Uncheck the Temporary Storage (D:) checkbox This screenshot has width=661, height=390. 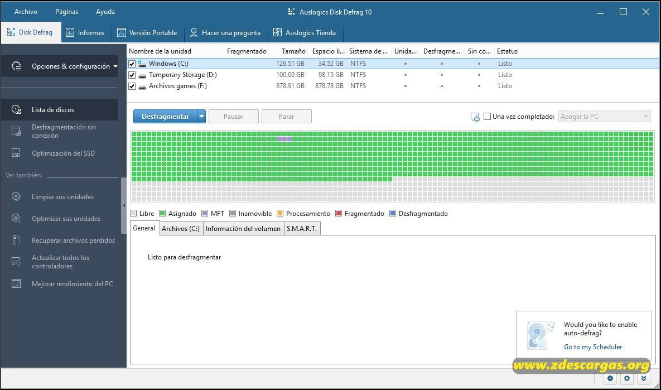coord(132,75)
